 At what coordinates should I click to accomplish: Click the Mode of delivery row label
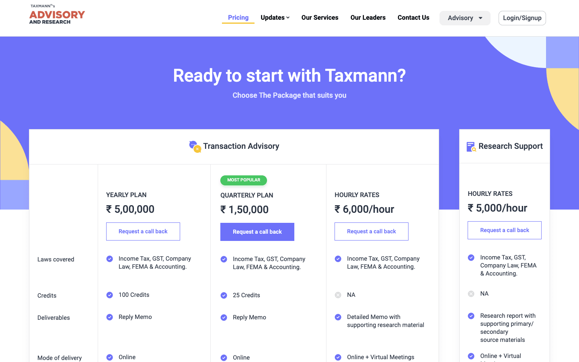[60, 358]
